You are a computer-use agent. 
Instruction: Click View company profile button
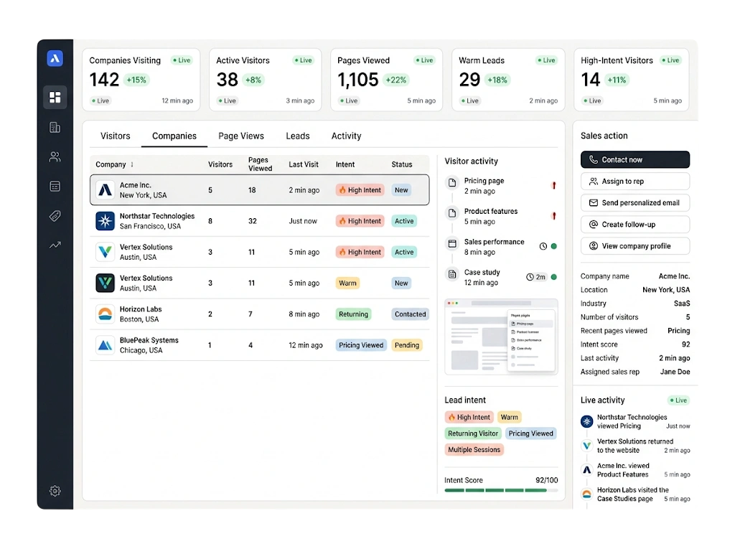pos(635,245)
